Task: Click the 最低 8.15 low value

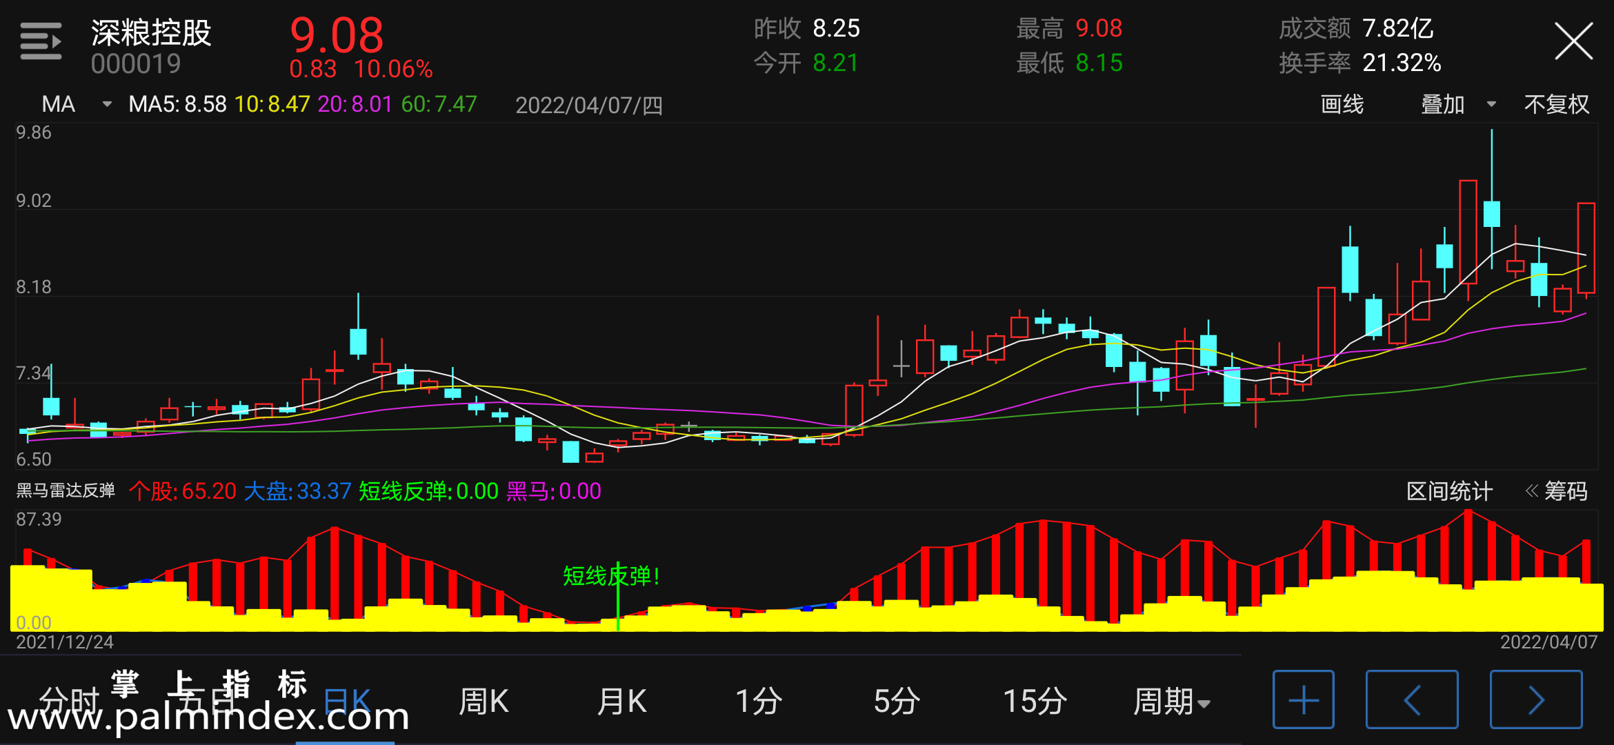Action: point(1069,63)
